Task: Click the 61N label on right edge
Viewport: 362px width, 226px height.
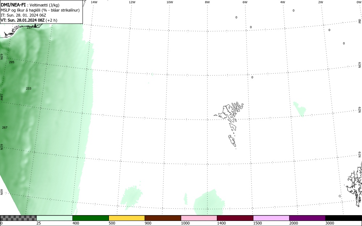Action: click(x=360, y=155)
